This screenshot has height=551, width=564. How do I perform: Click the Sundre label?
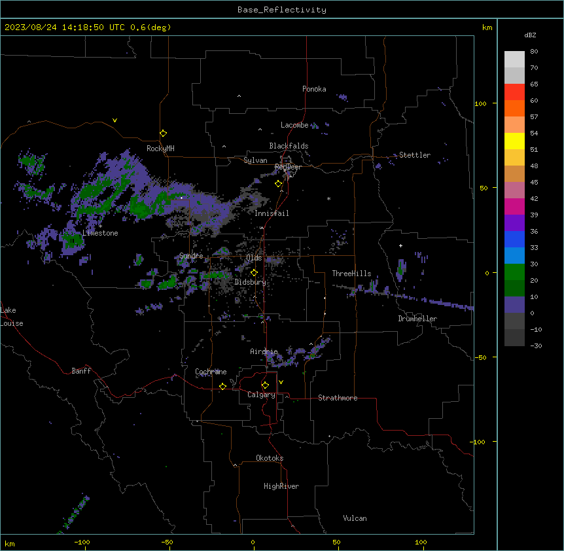coord(191,256)
